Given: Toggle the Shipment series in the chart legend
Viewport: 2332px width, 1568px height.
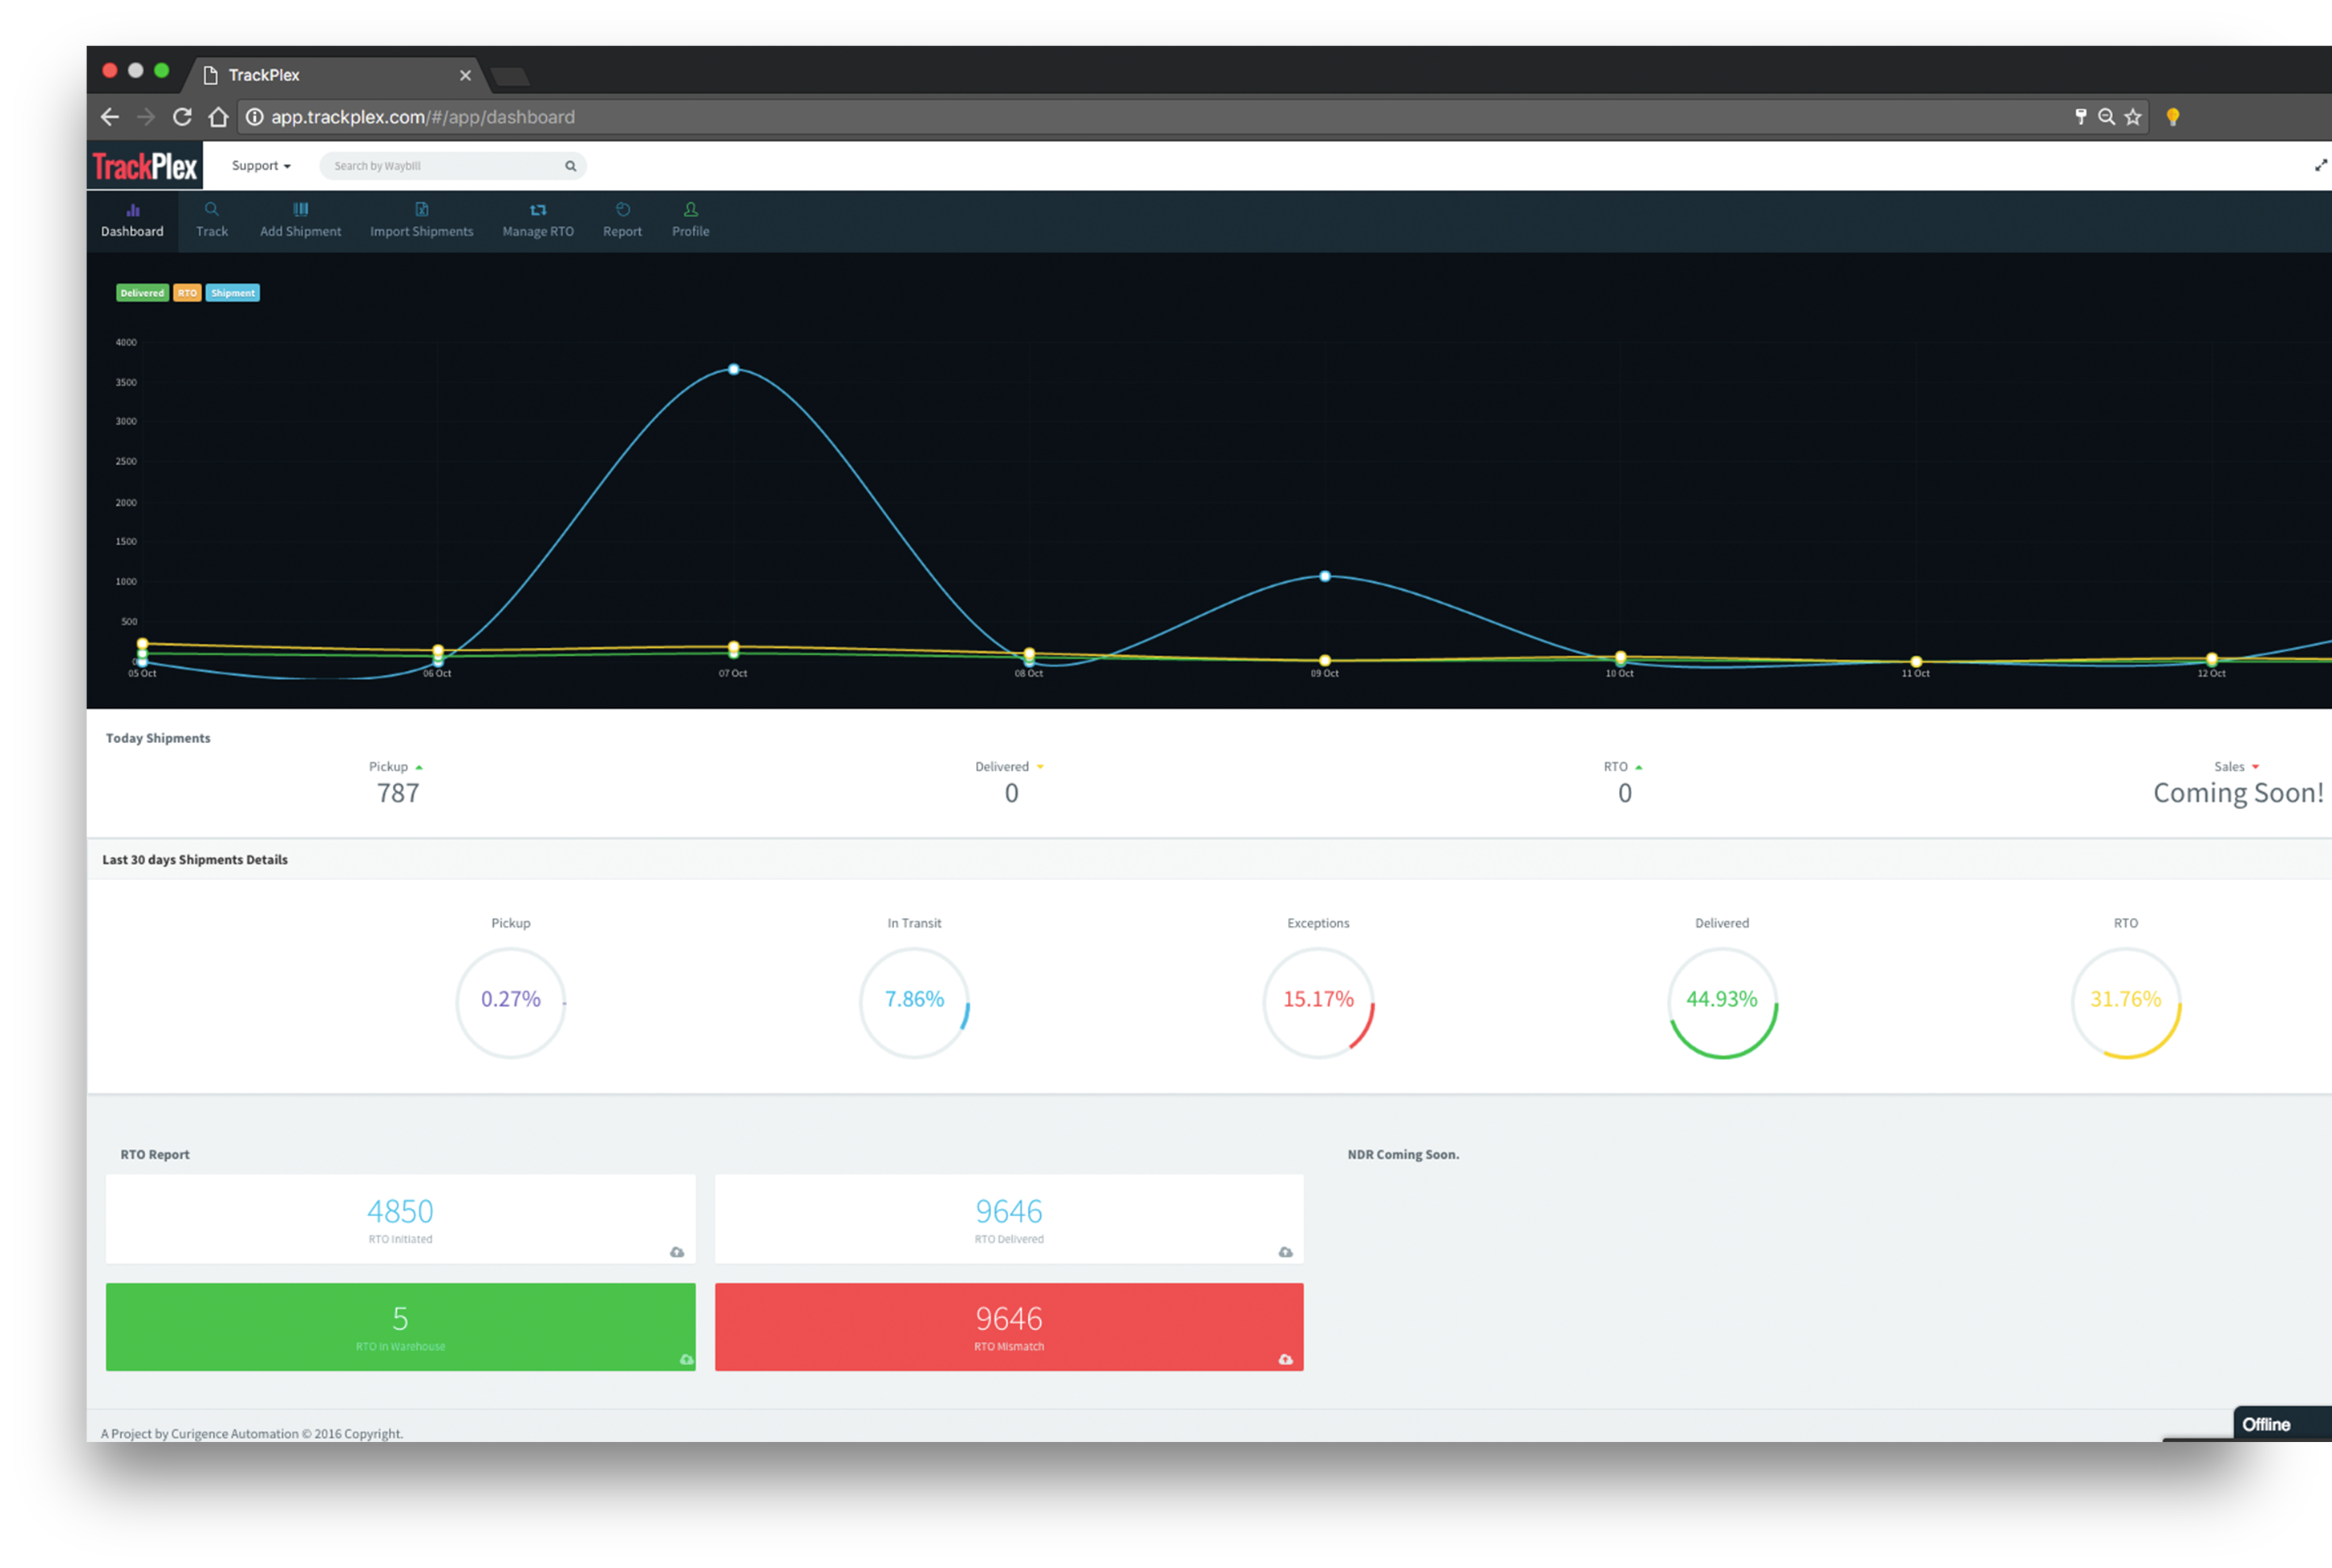Looking at the screenshot, I should [232, 292].
